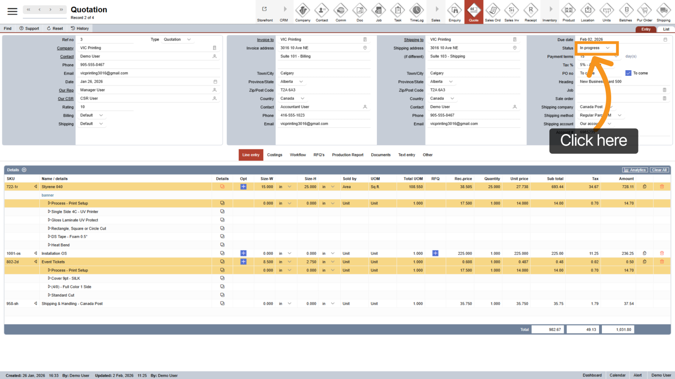Toggle the PO 'To come' checkbox
Image resolution: width=675 pixels, height=379 pixels.
(628, 73)
